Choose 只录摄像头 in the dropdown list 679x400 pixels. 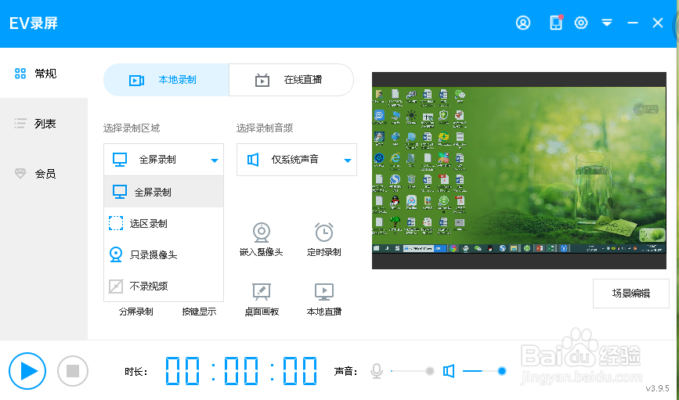[164, 254]
